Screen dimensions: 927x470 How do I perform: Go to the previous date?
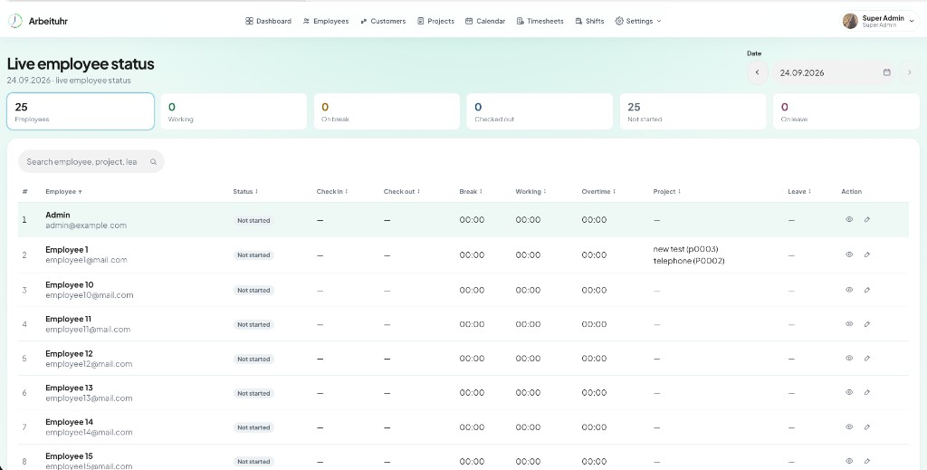coord(758,72)
